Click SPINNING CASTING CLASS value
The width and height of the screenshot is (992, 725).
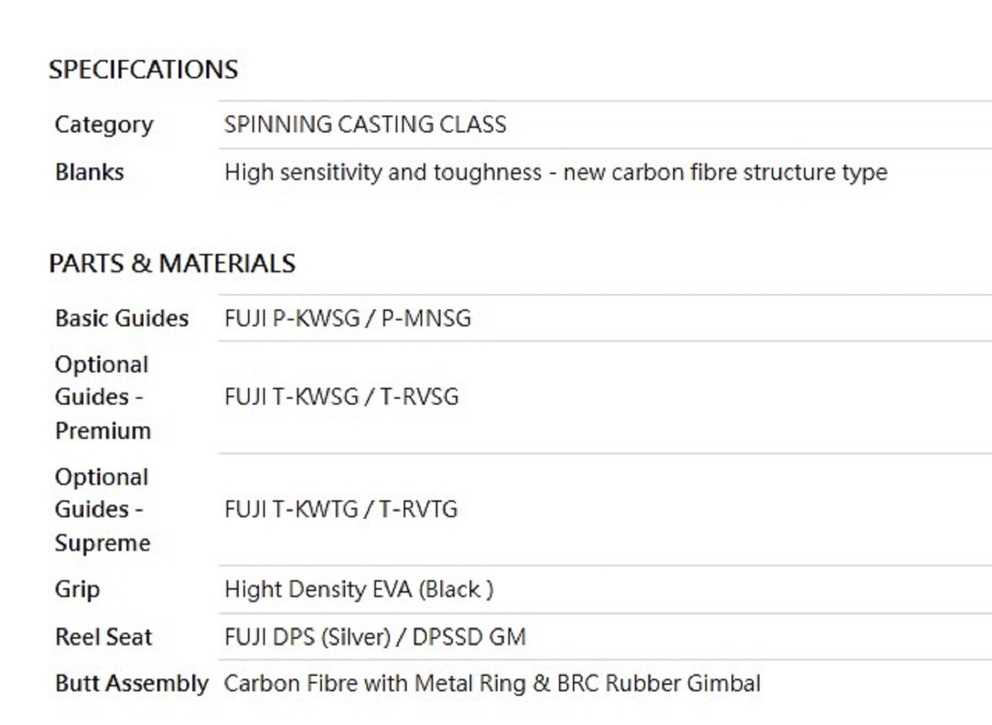(x=365, y=125)
